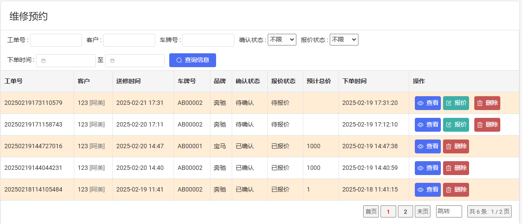Open the 报价状态 dropdown filter
This screenshot has width=522, height=224.
coord(344,39)
